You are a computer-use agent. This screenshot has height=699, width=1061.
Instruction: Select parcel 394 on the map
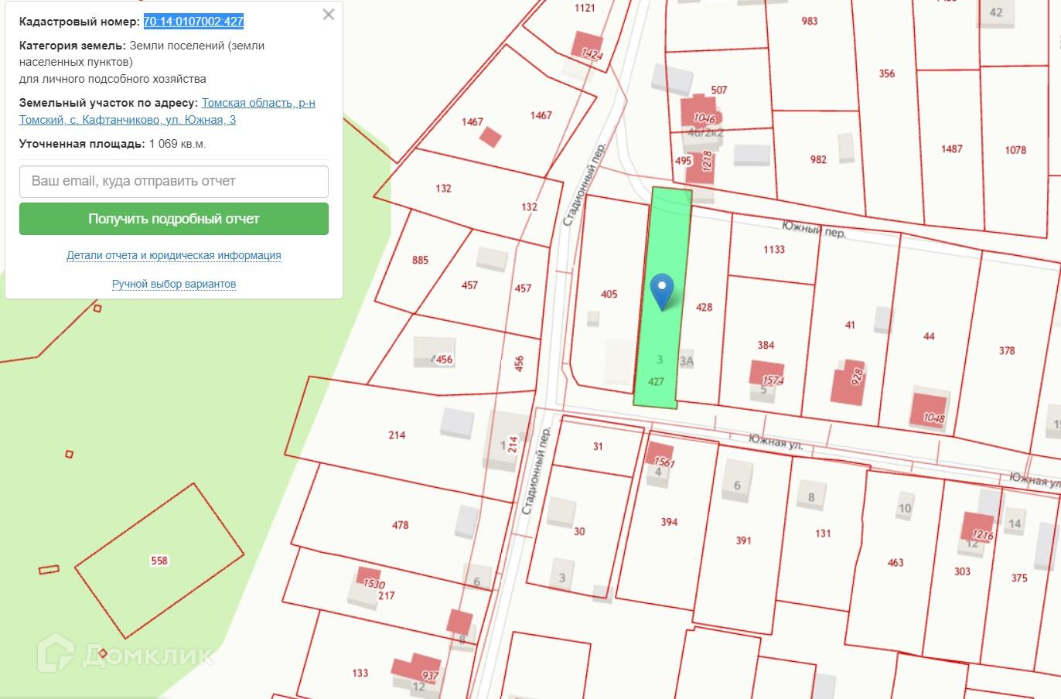coord(669,522)
